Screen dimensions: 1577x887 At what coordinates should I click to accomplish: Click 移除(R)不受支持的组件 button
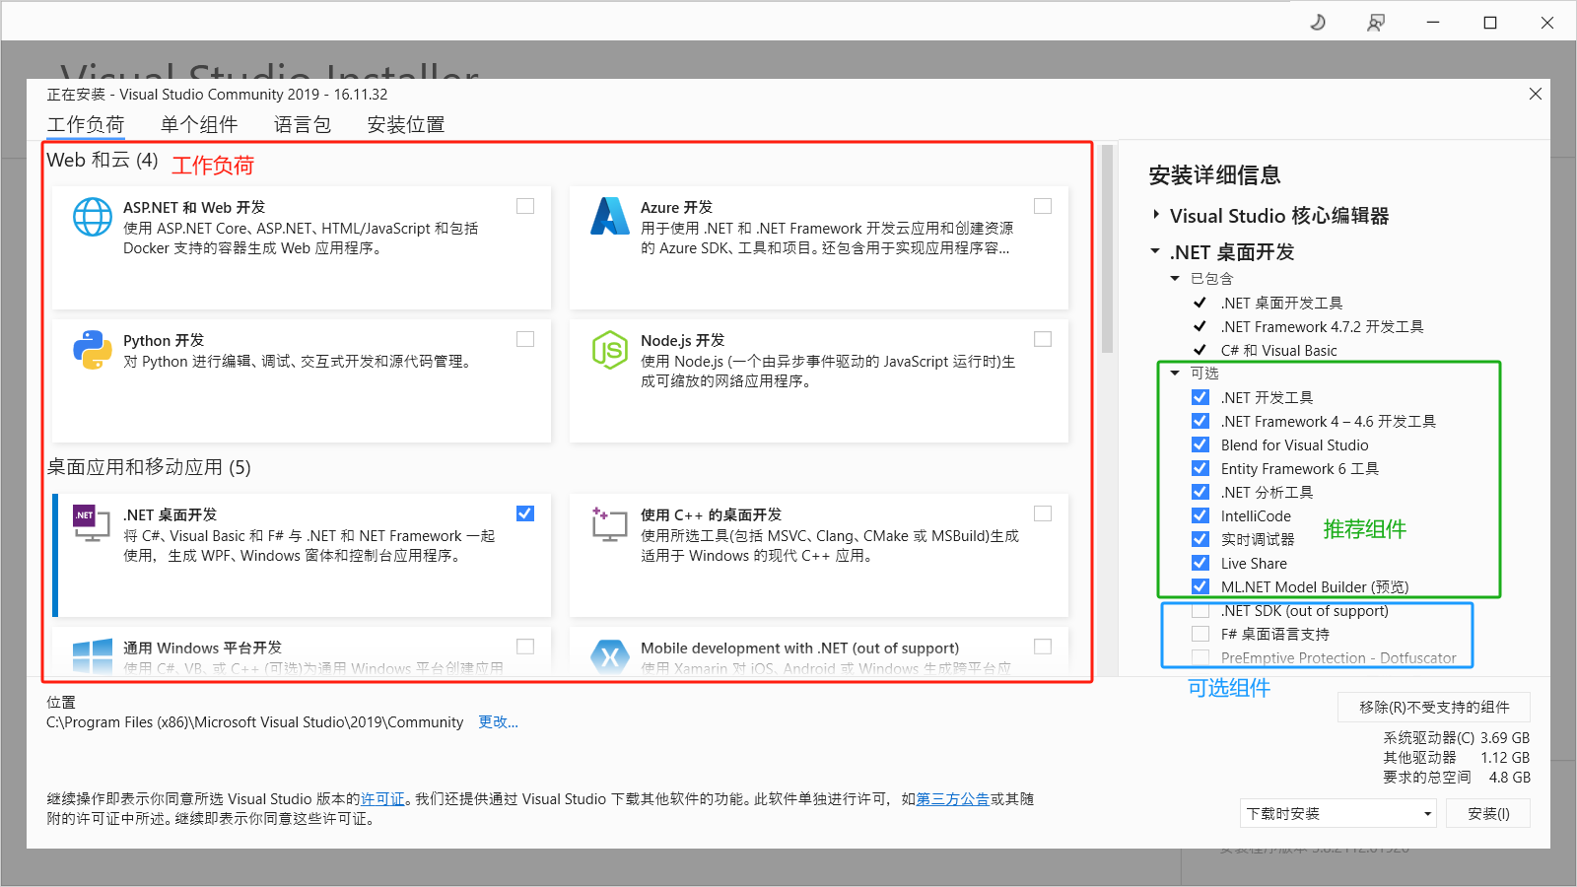(x=1434, y=707)
